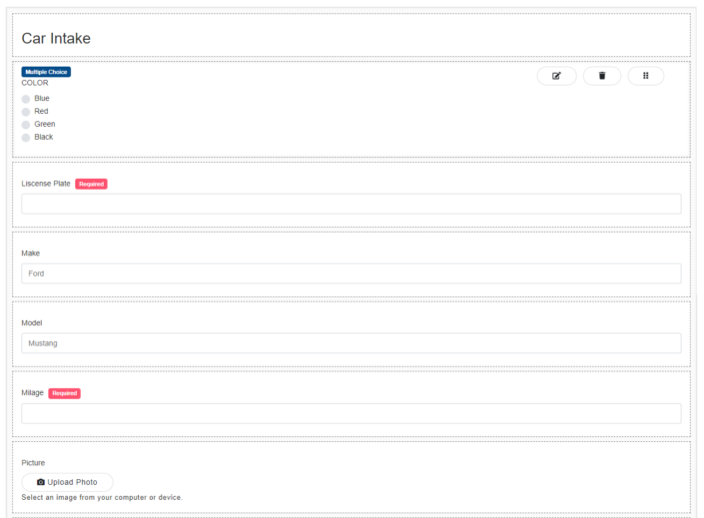Delete the Color question using the trash icon
Image resolution: width=704 pixels, height=518 pixels.
pos(602,76)
